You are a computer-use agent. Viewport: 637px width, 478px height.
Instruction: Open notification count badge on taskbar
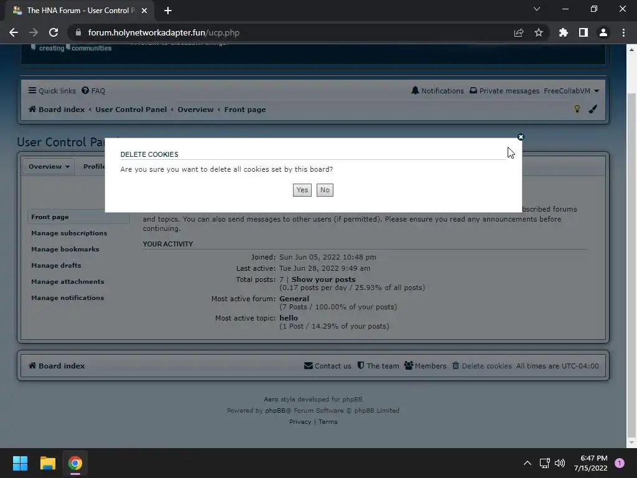tap(620, 463)
